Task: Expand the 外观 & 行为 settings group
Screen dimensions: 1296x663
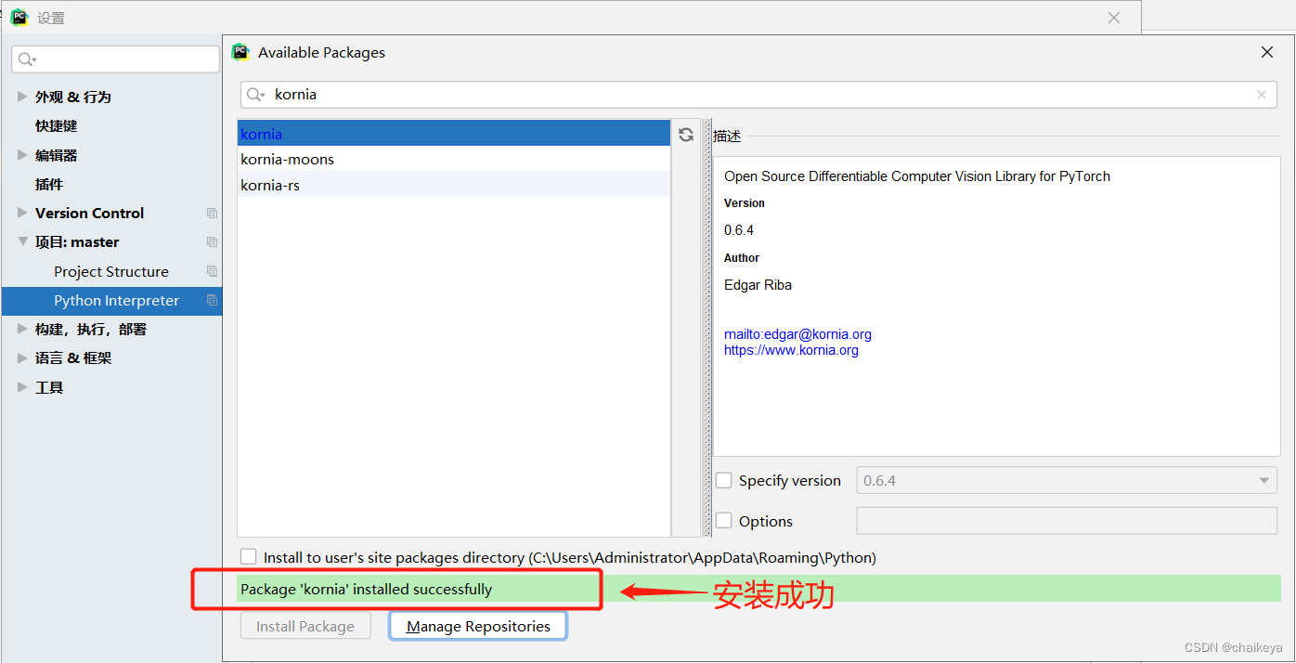Action: 22,97
